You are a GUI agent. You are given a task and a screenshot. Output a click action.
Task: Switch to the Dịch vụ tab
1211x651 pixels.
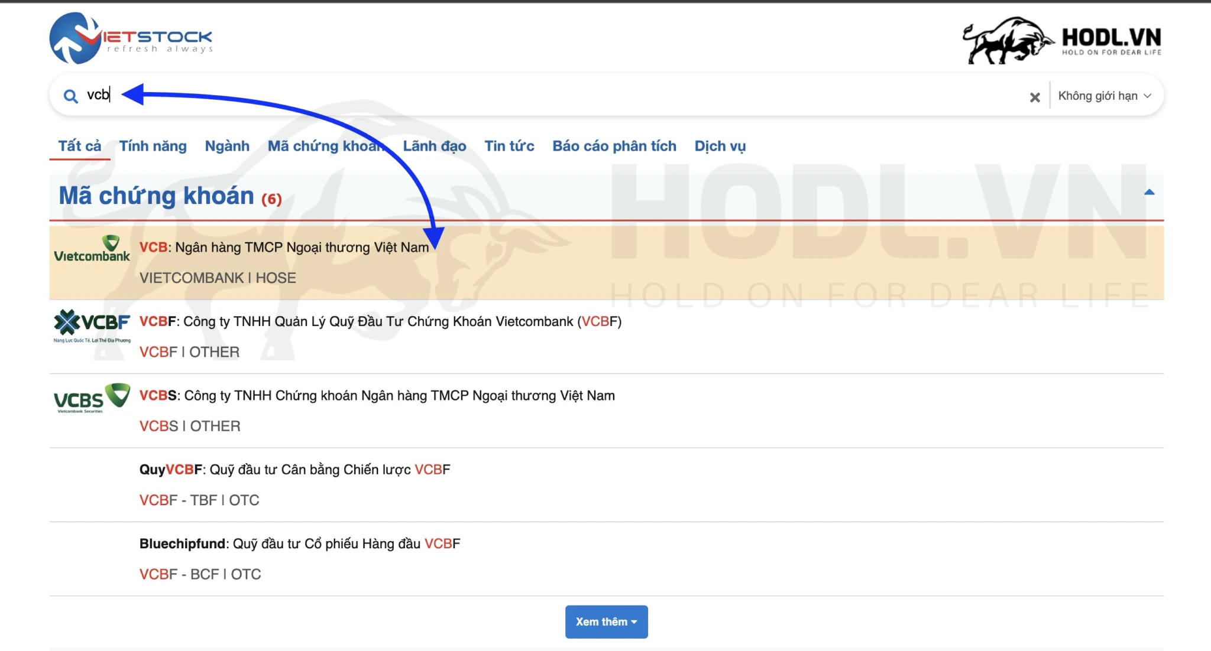(x=720, y=146)
